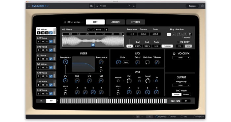
Task: Toggle Voice FX power button
Action: [174, 53]
